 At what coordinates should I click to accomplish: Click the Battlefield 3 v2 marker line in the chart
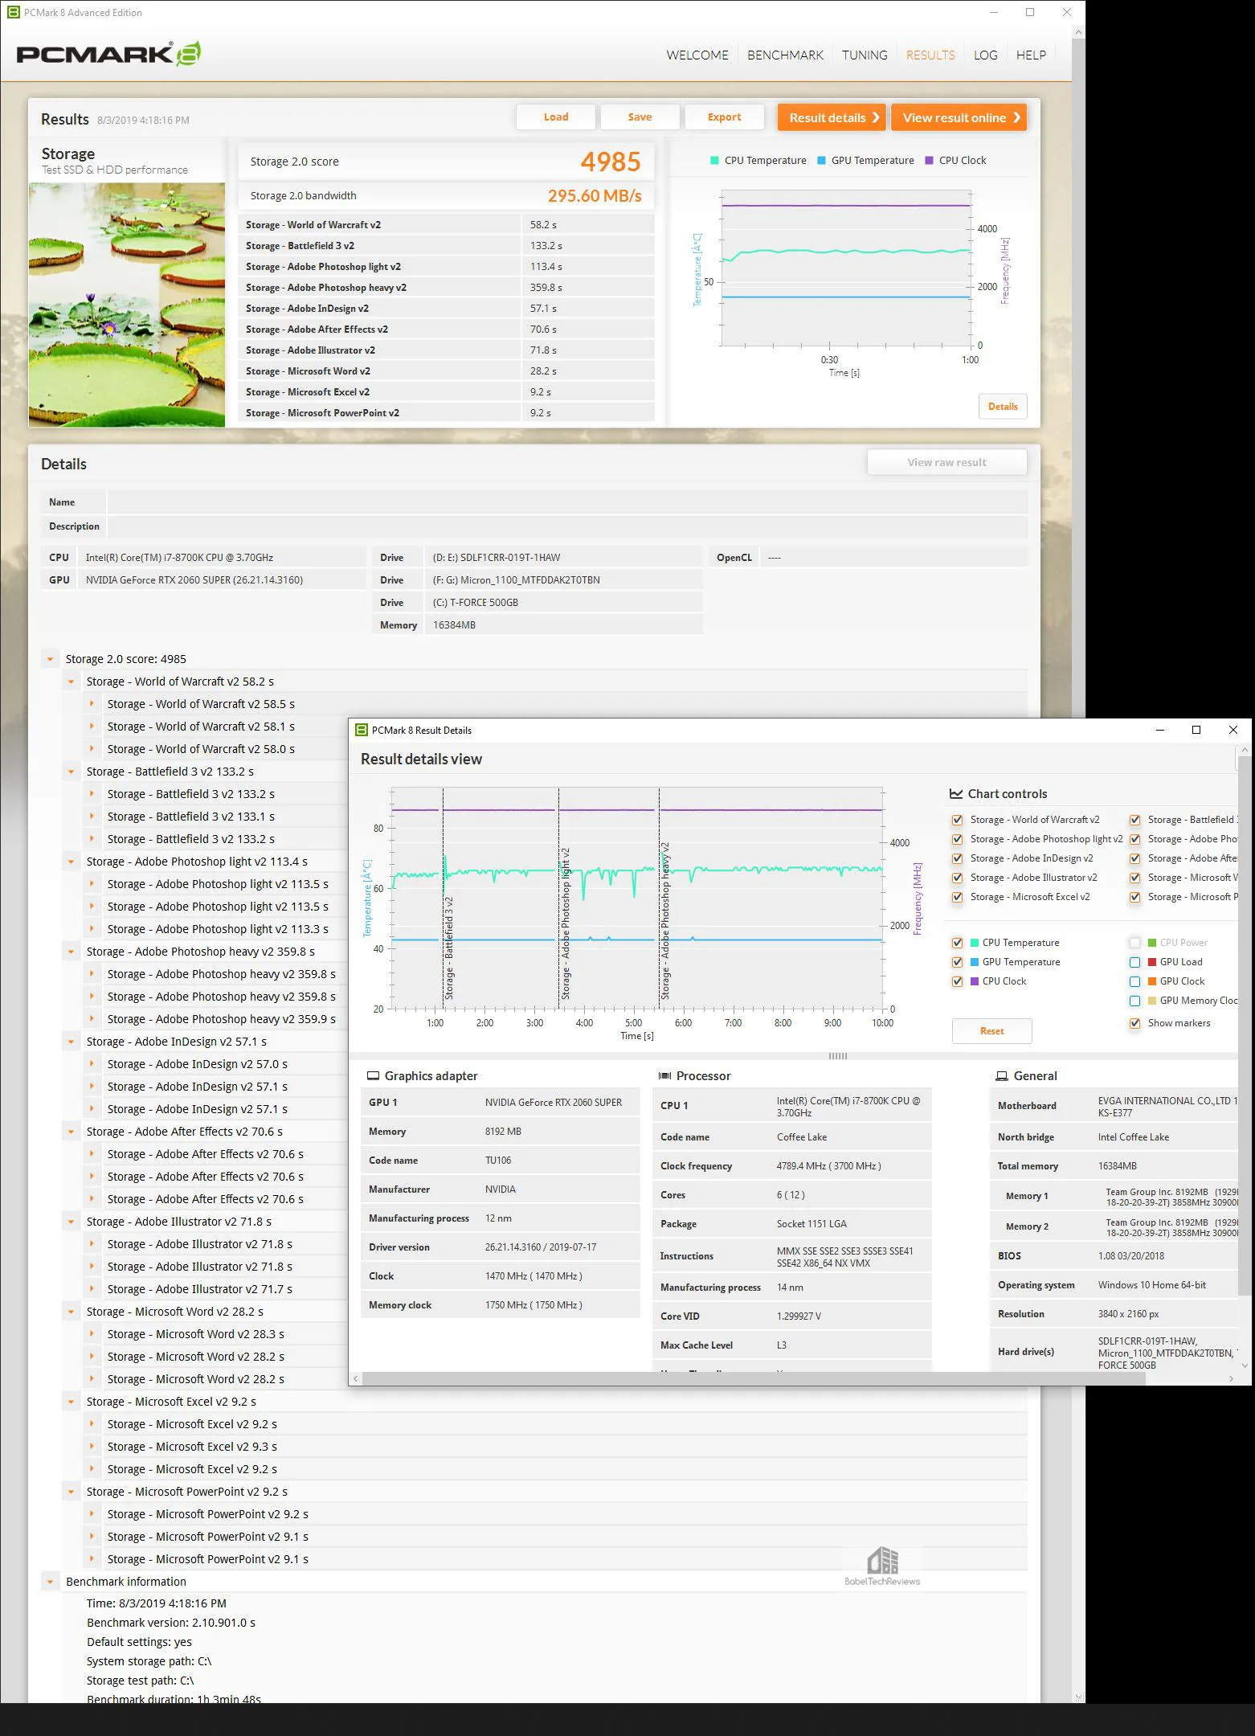443,899
